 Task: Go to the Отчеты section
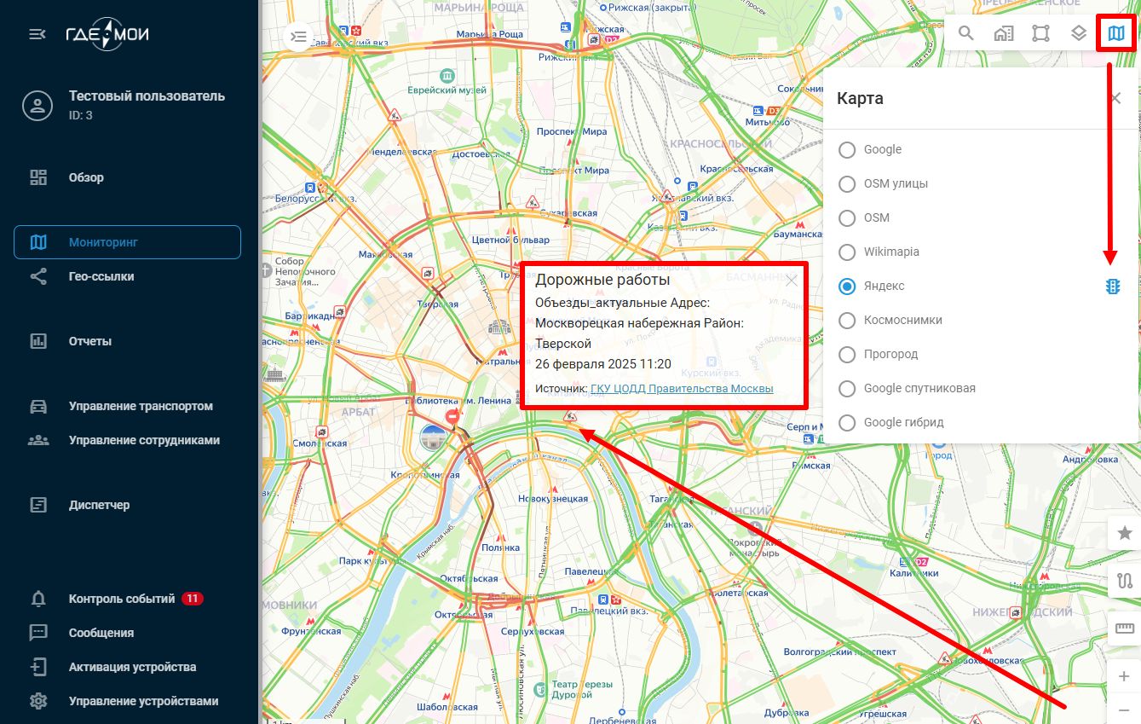point(90,341)
